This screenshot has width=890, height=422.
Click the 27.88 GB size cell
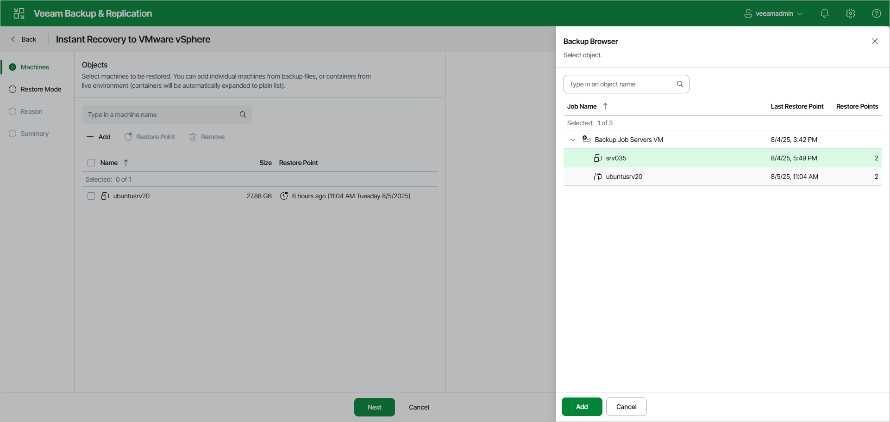click(259, 196)
